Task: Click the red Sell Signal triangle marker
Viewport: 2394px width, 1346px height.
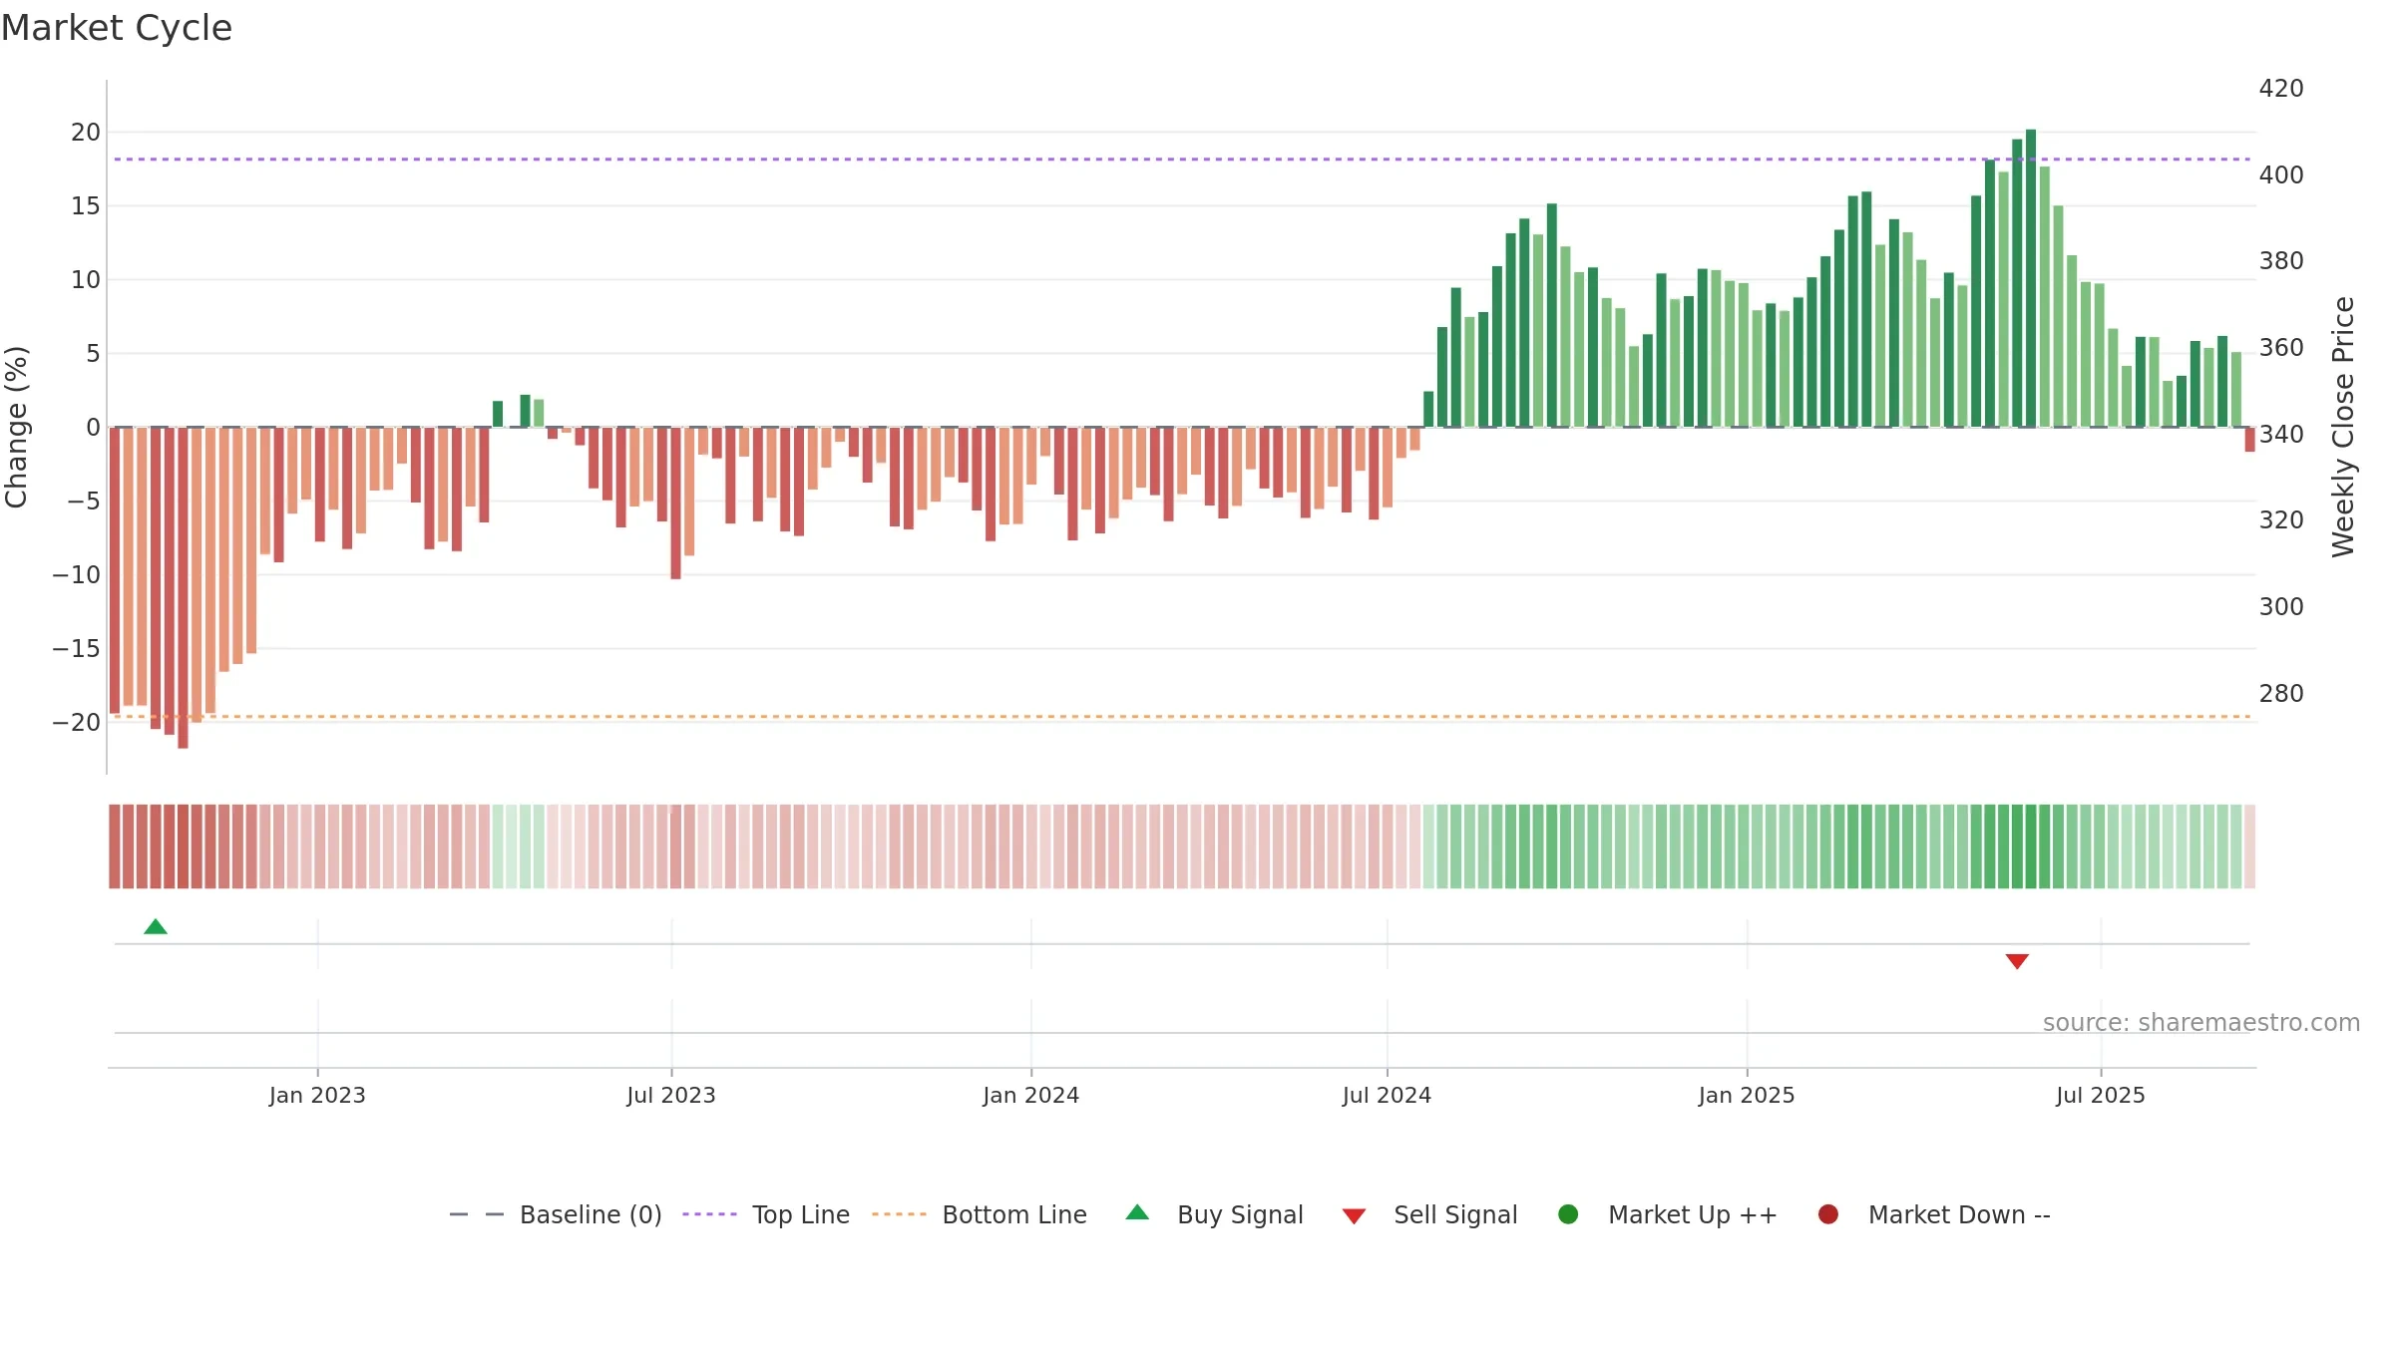Action: coord(2017,961)
